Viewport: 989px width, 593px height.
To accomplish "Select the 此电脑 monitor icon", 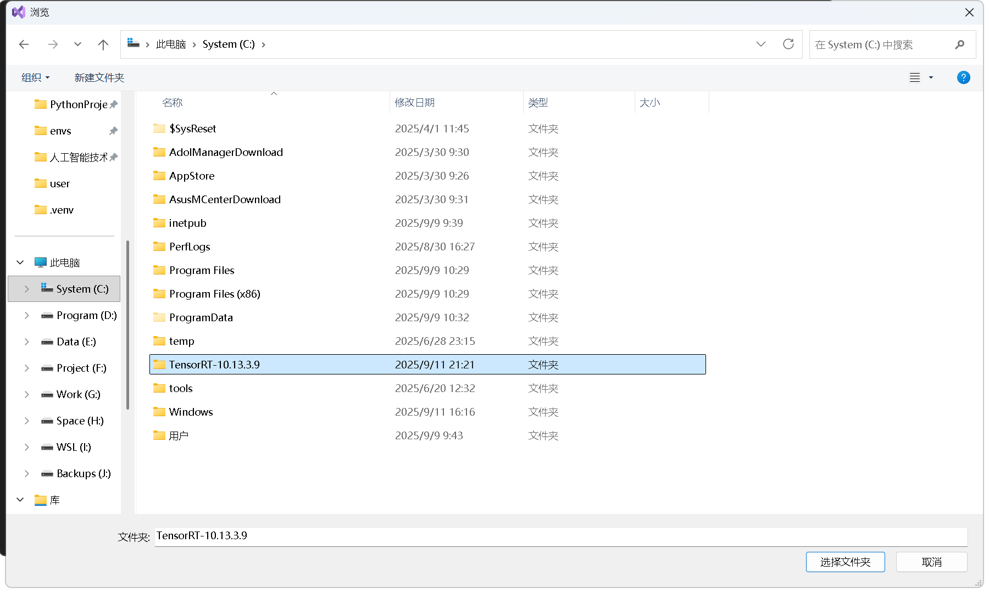I will tap(41, 262).
